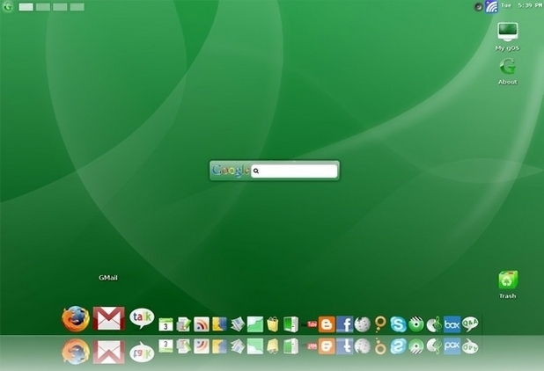Viewport: 544px width, 371px height.
Task: Switch to the third workspace
Action: click(x=60, y=7)
